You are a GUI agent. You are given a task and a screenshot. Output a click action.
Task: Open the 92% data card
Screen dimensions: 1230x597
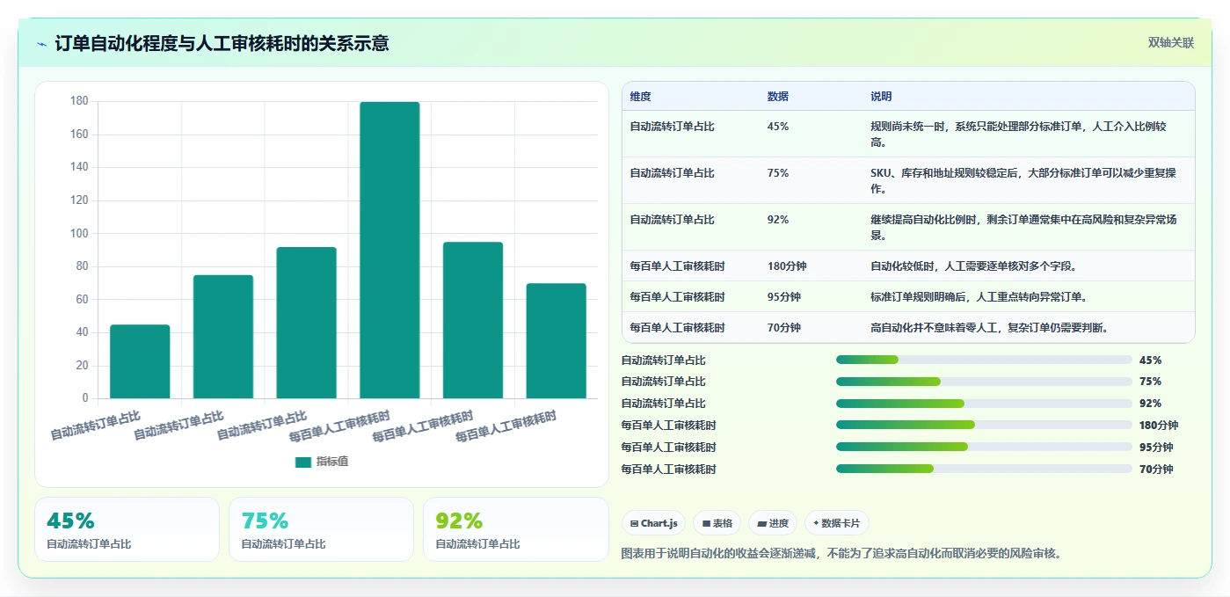coord(515,529)
